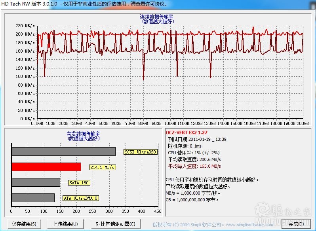Click the CPU 使用率: 1% line
The image size is (316, 231).
(x=194, y=153)
